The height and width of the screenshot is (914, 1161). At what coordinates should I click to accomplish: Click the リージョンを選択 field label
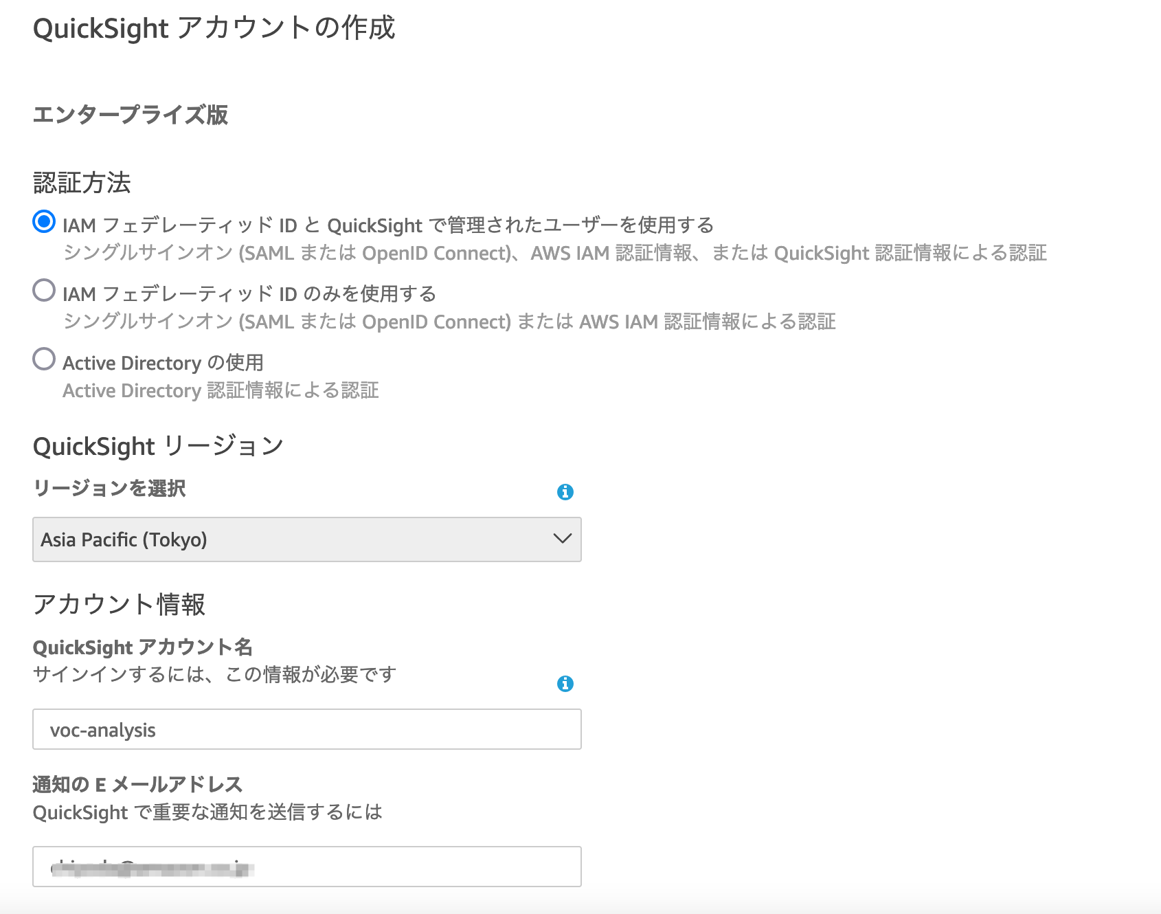(x=109, y=488)
